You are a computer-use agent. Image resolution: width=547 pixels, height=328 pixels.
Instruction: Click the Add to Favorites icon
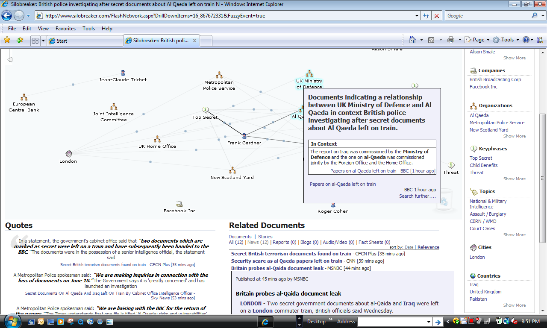pyautogui.click(x=20, y=40)
